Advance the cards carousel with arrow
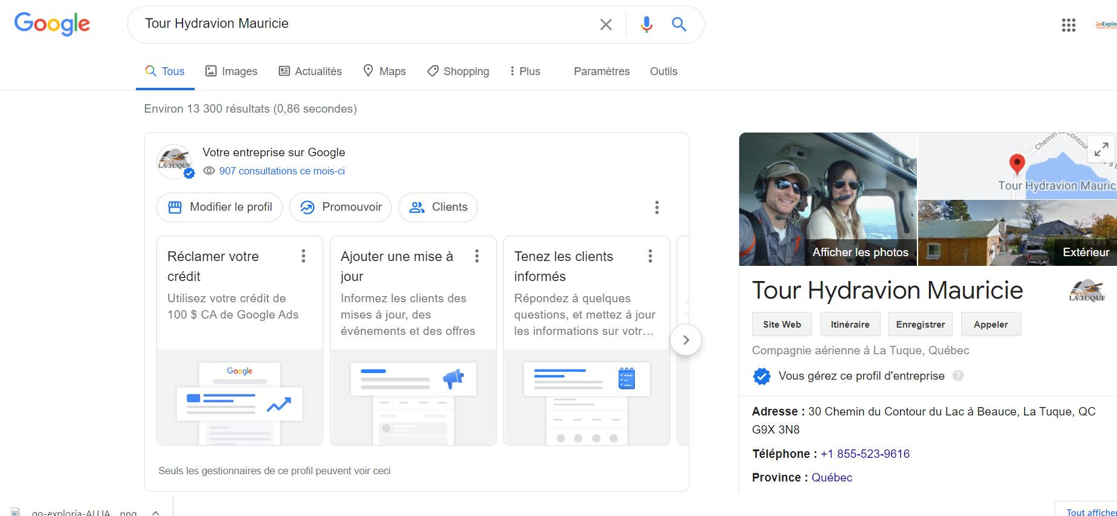Viewport: 1117px width, 516px height. (686, 340)
